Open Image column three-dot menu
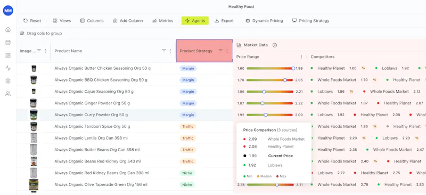The height and width of the screenshot is (195, 426). click(45, 51)
